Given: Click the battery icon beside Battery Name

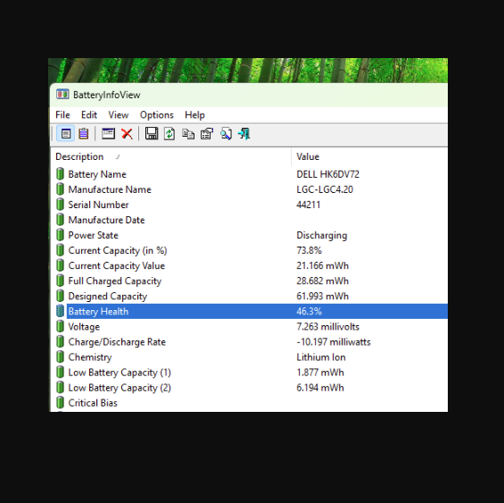Looking at the screenshot, I should [60, 174].
